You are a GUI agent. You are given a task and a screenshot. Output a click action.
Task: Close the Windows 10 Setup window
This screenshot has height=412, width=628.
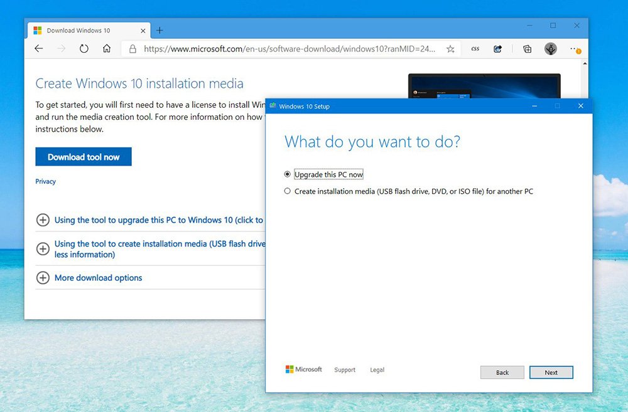581,106
